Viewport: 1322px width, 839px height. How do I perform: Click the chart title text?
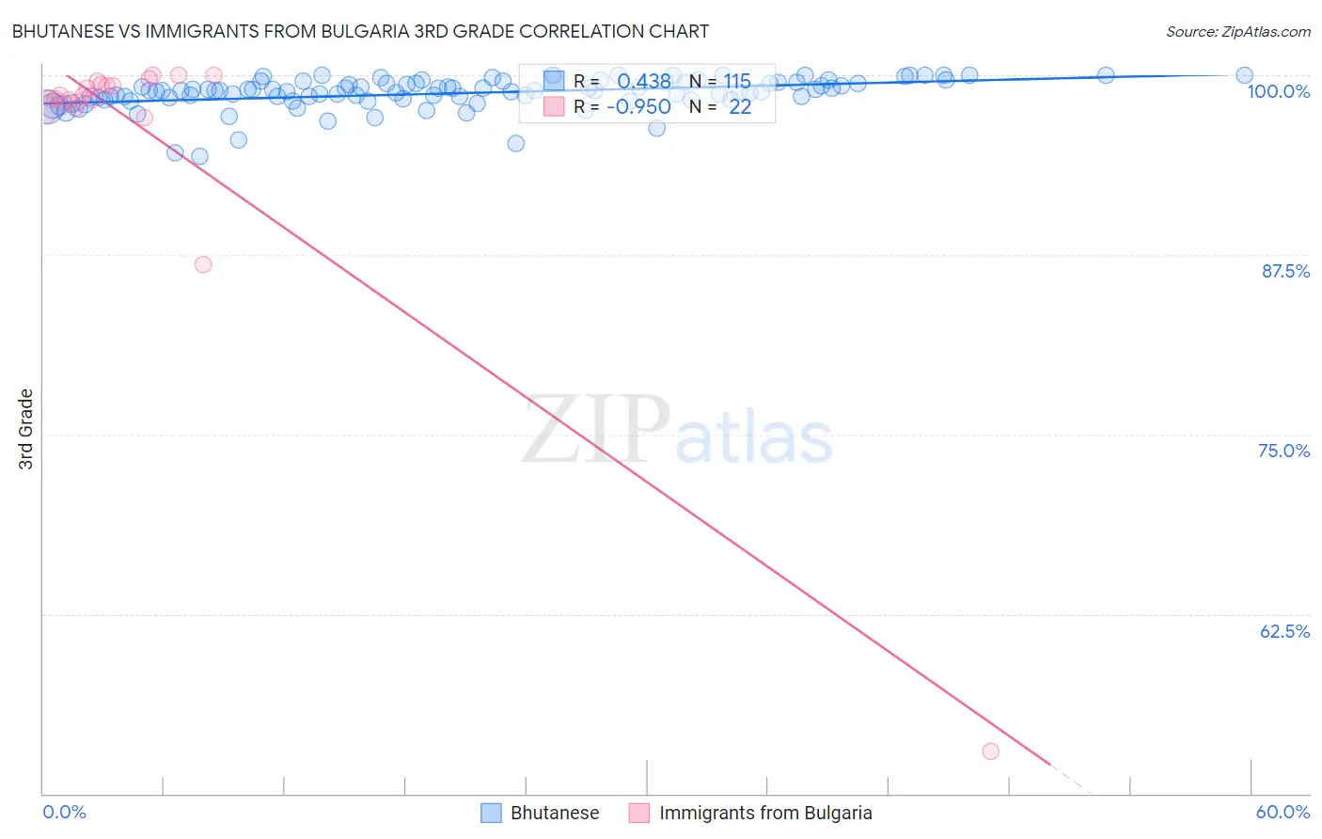(360, 31)
